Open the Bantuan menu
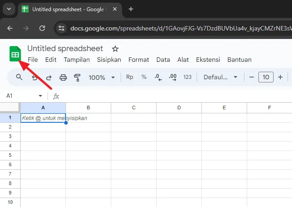 (x=240, y=60)
